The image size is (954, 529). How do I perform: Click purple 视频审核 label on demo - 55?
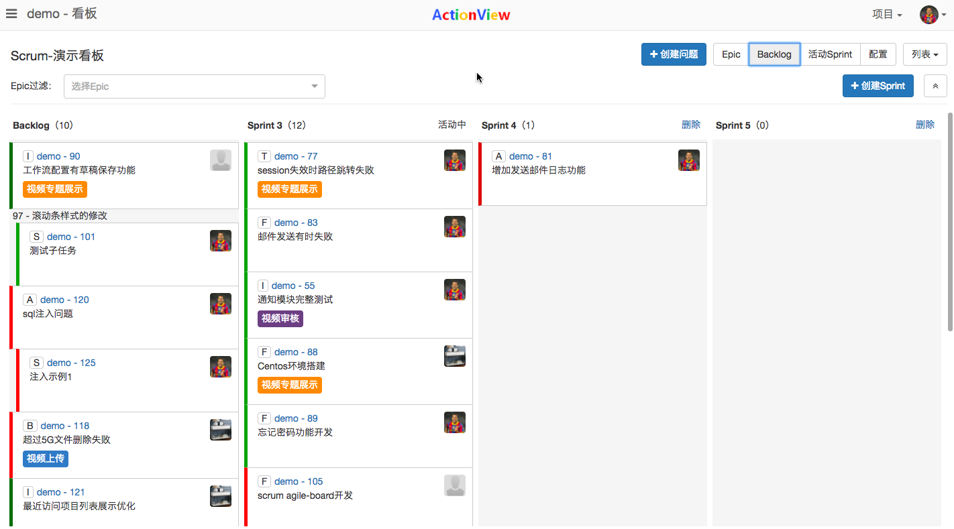coord(280,318)
